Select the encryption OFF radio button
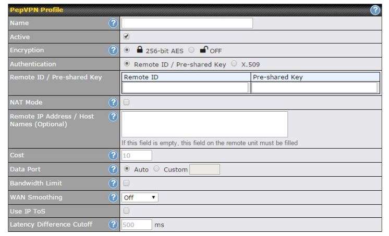389x236 pixels. pyautogui.click(x=191, y=50)
